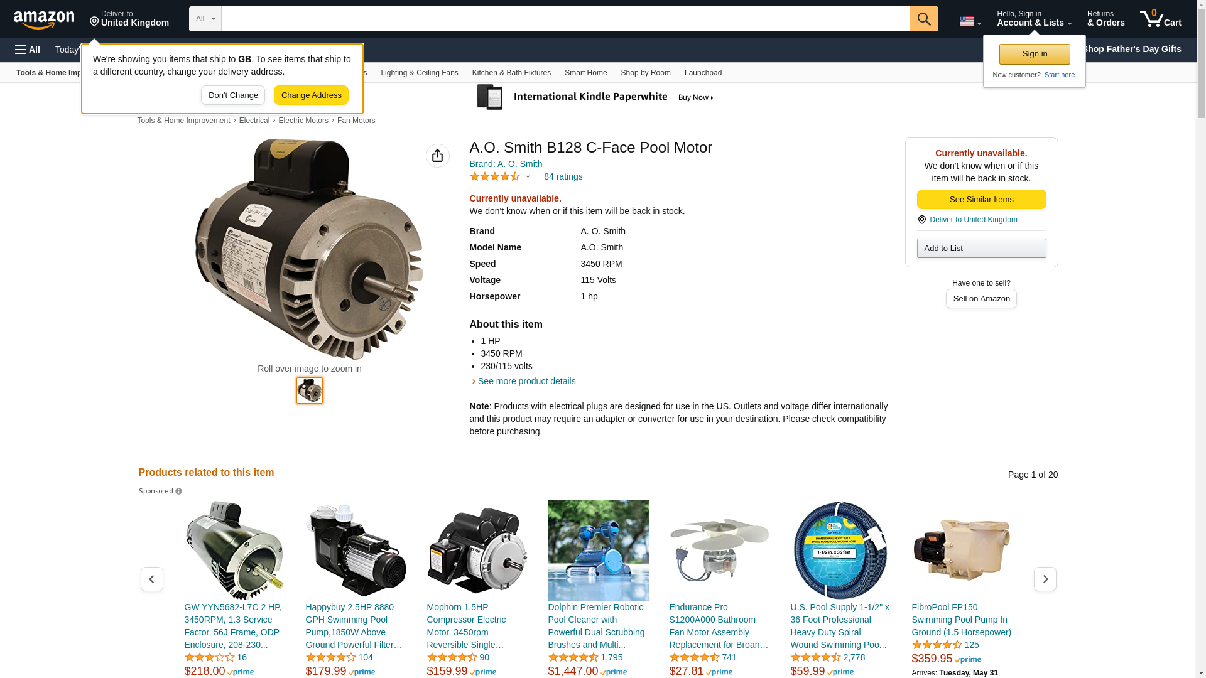Click into the Amazon search field
The width and height of the screenshot is (1206, 678).
point(565,19)
